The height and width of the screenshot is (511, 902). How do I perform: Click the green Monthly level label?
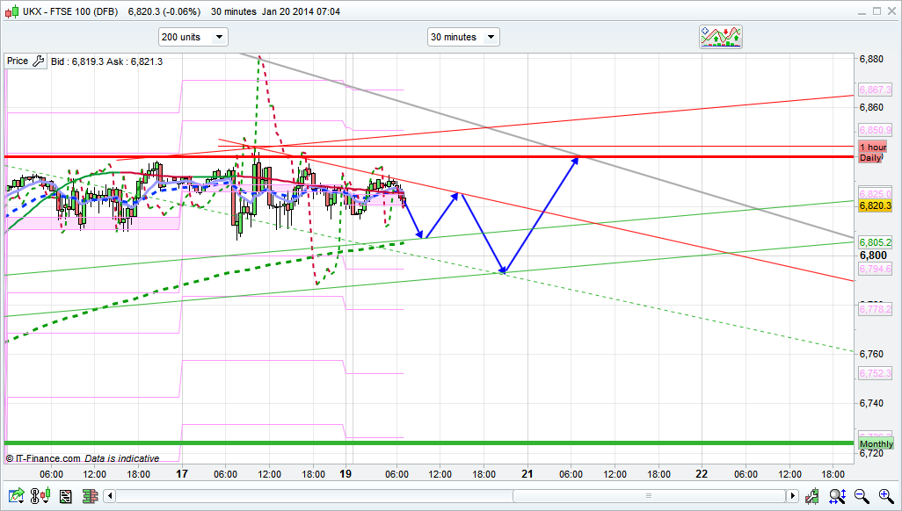[876, 444]
